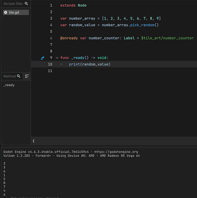Click the Vulkan device info output line
197x198 pixels.
[71, 156]
